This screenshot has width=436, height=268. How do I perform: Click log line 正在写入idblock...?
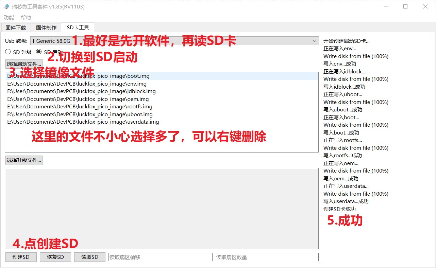tap(344, 72)
